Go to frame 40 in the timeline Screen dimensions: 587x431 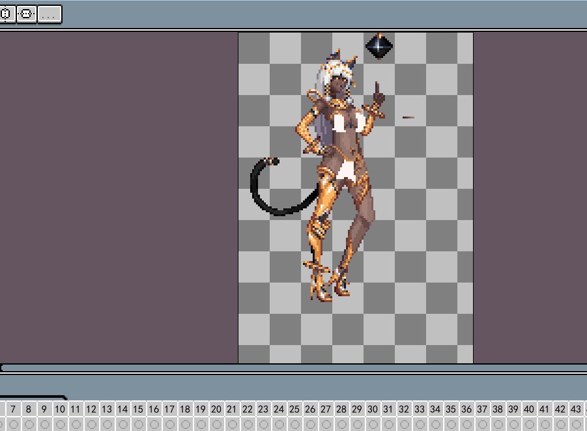coord(528,409)
